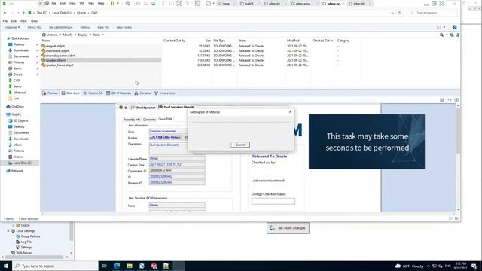The width and height of the screenshot is (482, 271).
Task: Open the Explorer File menu
Action: click(x=5, y=21)
